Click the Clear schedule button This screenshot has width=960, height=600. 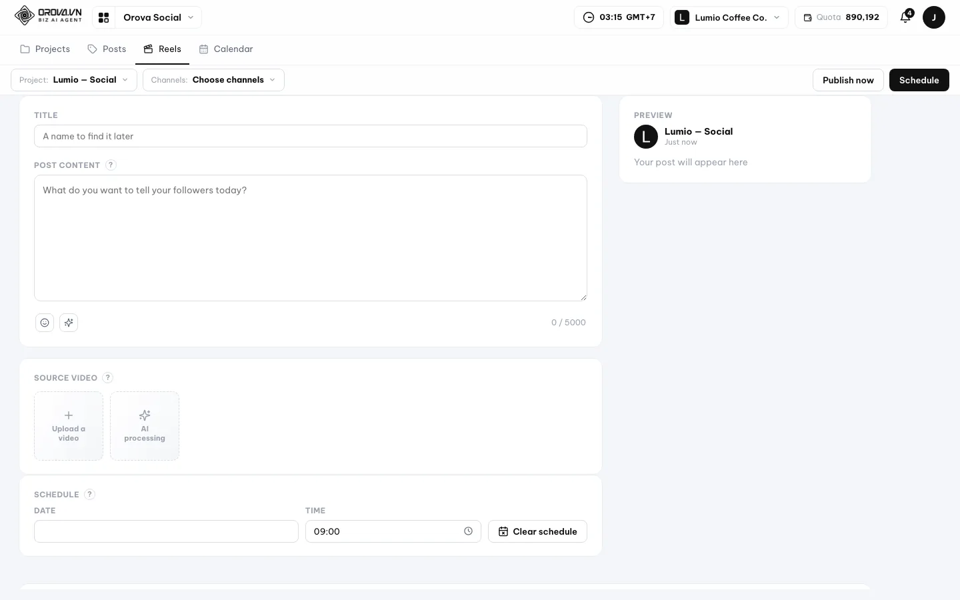click(537, 531)
